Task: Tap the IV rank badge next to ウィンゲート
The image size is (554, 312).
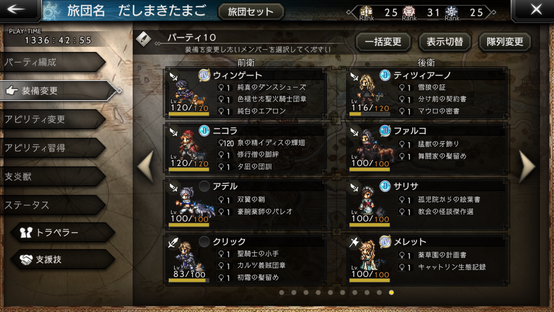Action: coord(204,75)
